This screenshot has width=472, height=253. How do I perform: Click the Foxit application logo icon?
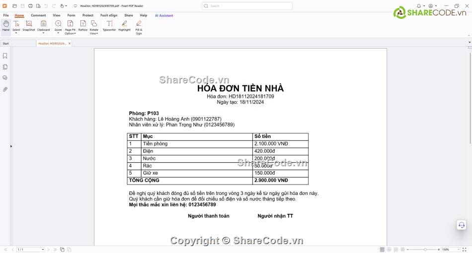point(4,6)
